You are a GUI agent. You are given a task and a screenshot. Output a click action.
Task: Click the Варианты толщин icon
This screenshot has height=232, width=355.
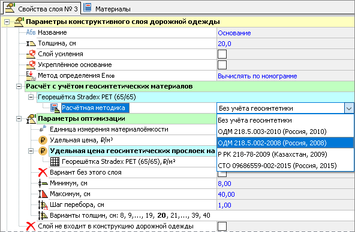click(x=43, y=215)
